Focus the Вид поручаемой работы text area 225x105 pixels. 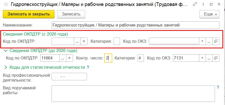133,94
